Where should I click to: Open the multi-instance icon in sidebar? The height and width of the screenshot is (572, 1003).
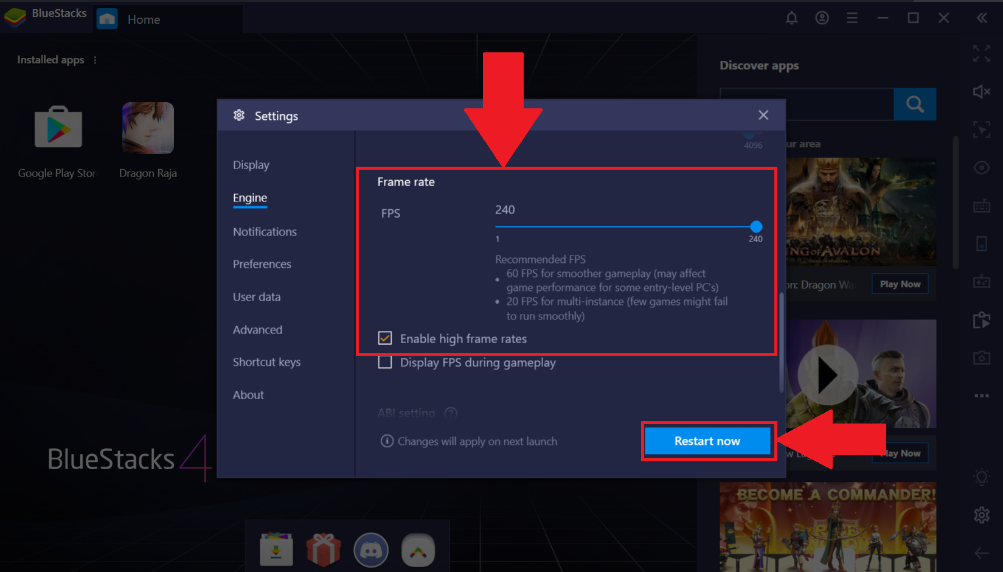pyautogui.click(x=982, y=319)
